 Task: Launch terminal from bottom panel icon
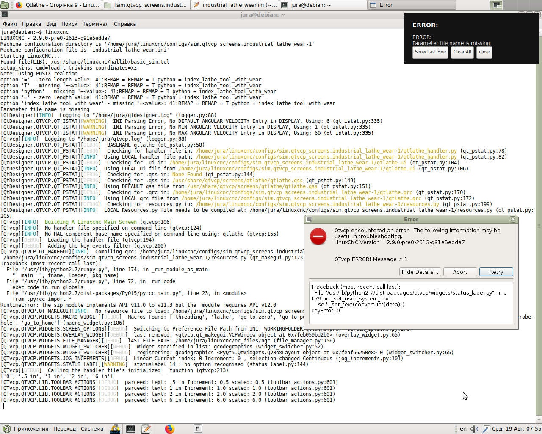pos(131,429)
